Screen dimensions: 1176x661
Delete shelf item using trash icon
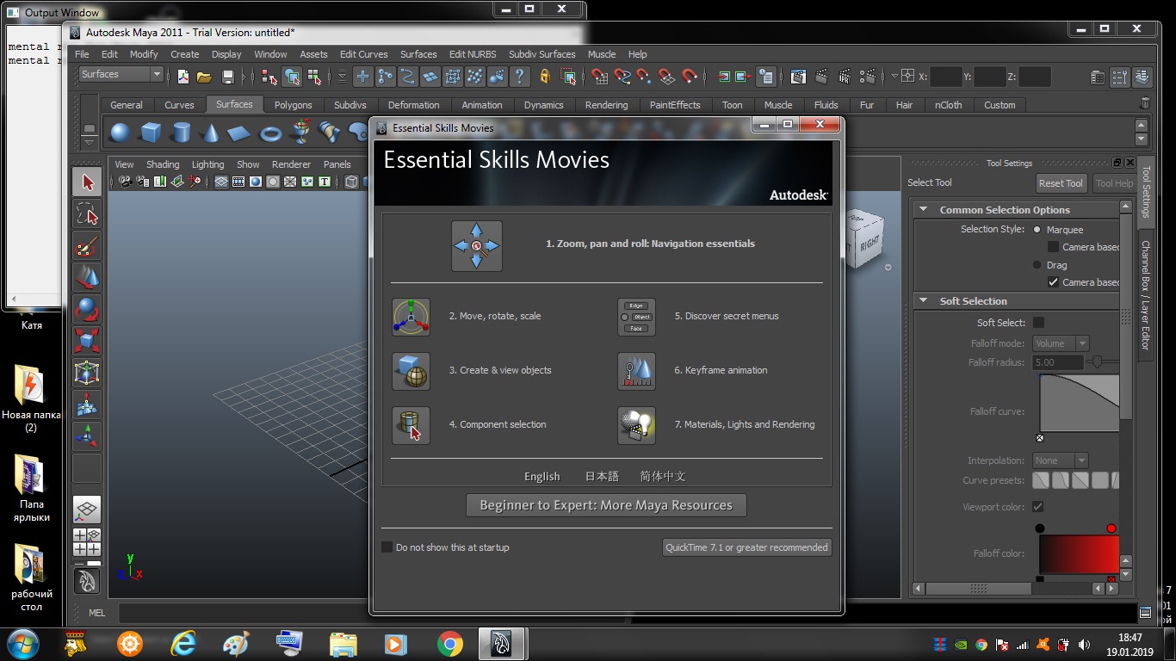coord(1144,103)
